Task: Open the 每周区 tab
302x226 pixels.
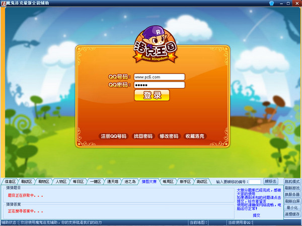Action: [168, 182]
